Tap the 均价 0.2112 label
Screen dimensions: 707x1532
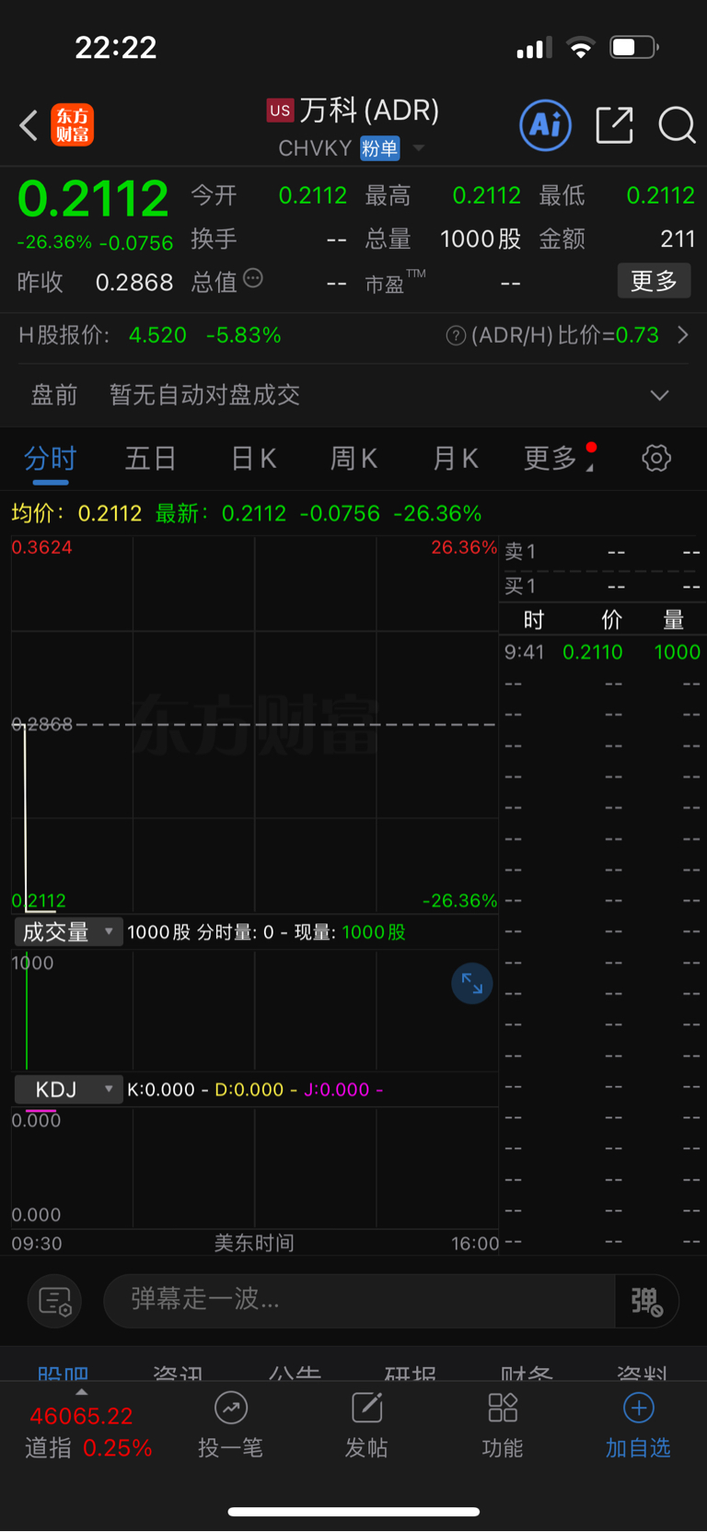(x=76, y=513)
